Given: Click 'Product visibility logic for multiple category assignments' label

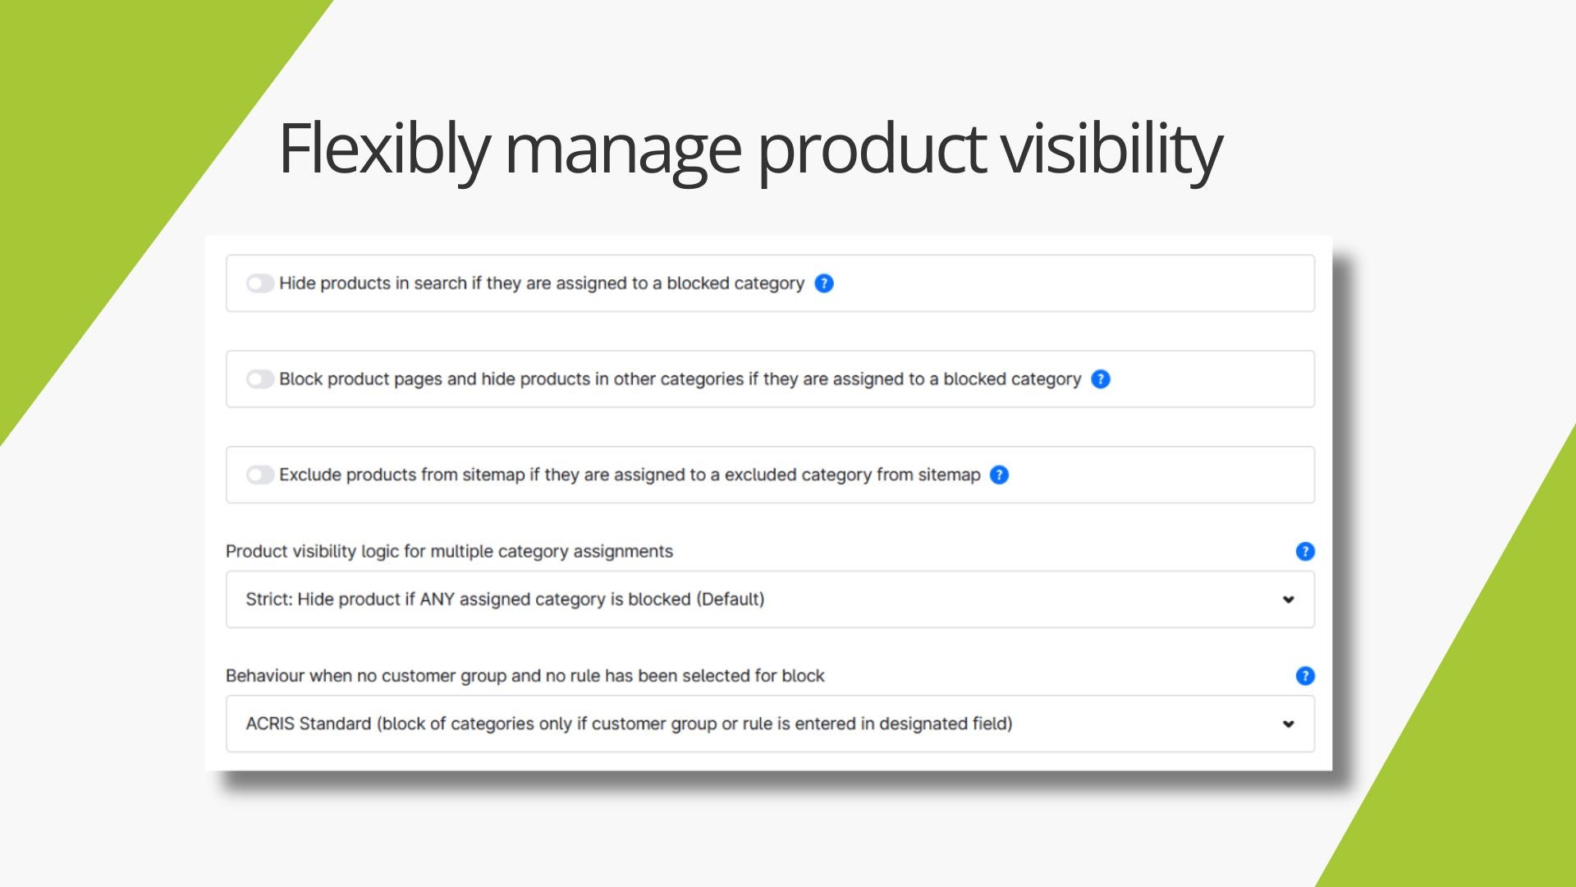Looking at the screenshot, I should pos(449,551).
